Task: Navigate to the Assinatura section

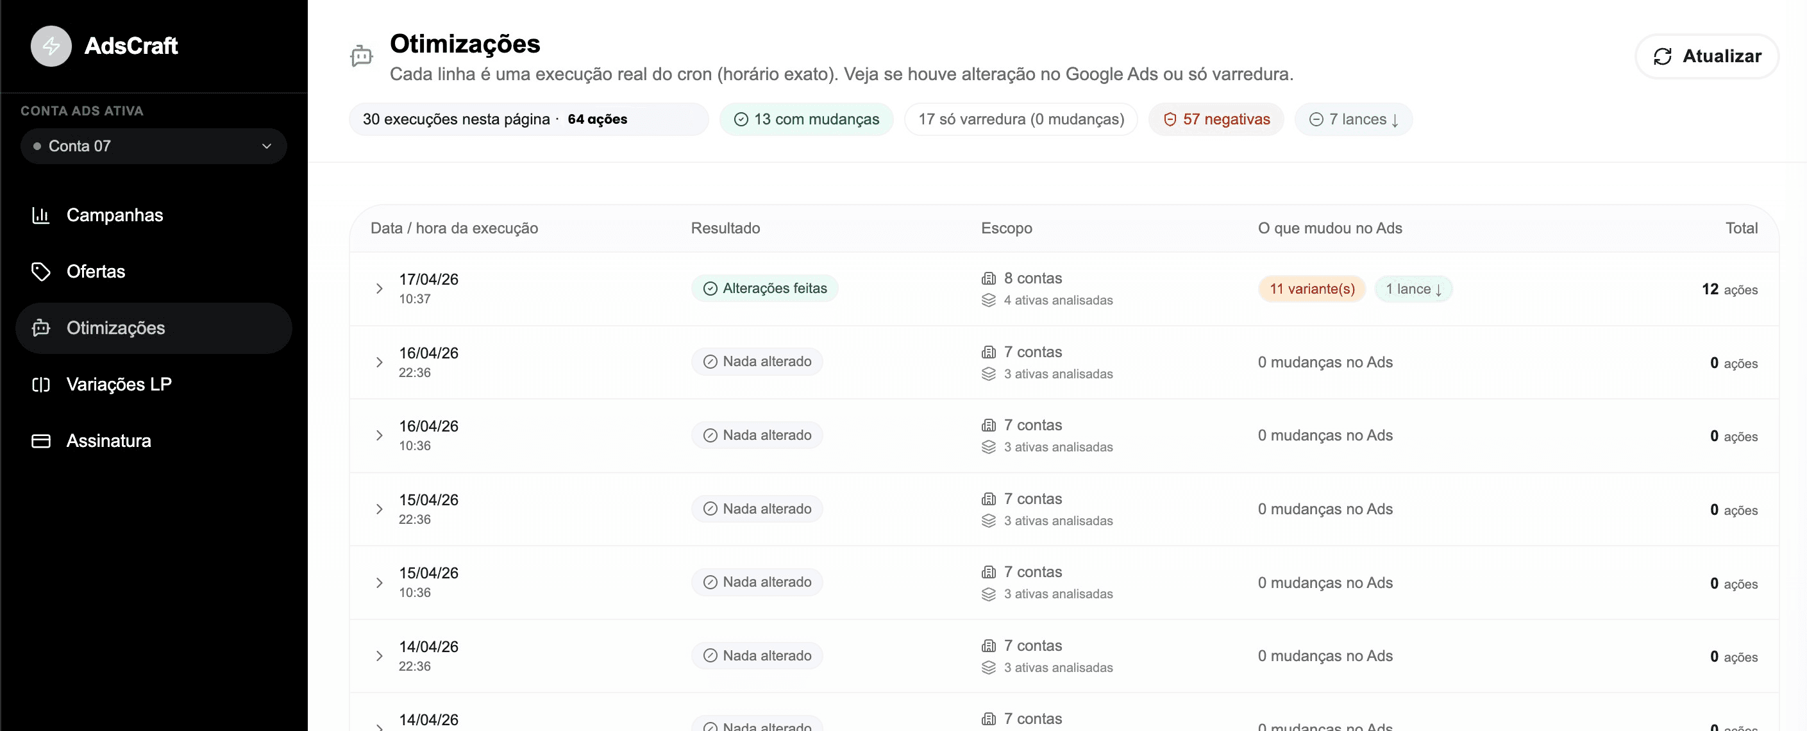Action: 109,441
